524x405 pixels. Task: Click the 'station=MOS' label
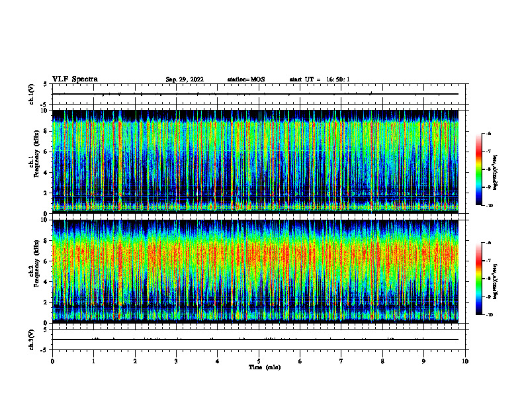pyautogui.click(x=246, y=79)
